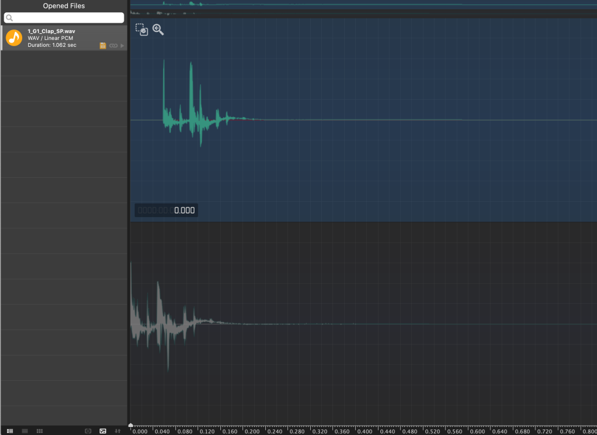
Task: Switch file list to detailed list view
Action: tap(10, 431)
